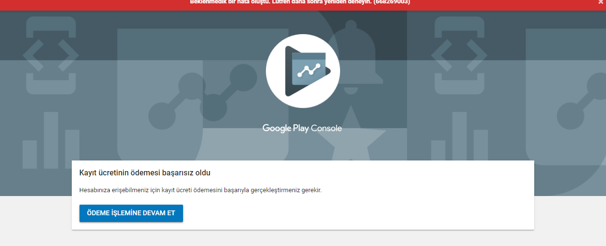The width and height of the screenshot is (606, 246).
Task: Click the Beklenmedik bir hata oluştu error message
Action: (x=300, y=2)
